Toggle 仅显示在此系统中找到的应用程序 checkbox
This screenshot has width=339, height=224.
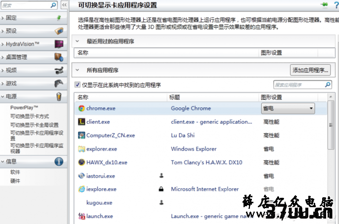77,85
